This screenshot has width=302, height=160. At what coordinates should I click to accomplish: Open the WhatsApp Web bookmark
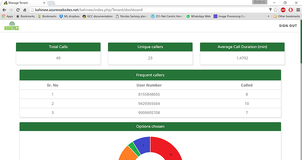[199, 17]
